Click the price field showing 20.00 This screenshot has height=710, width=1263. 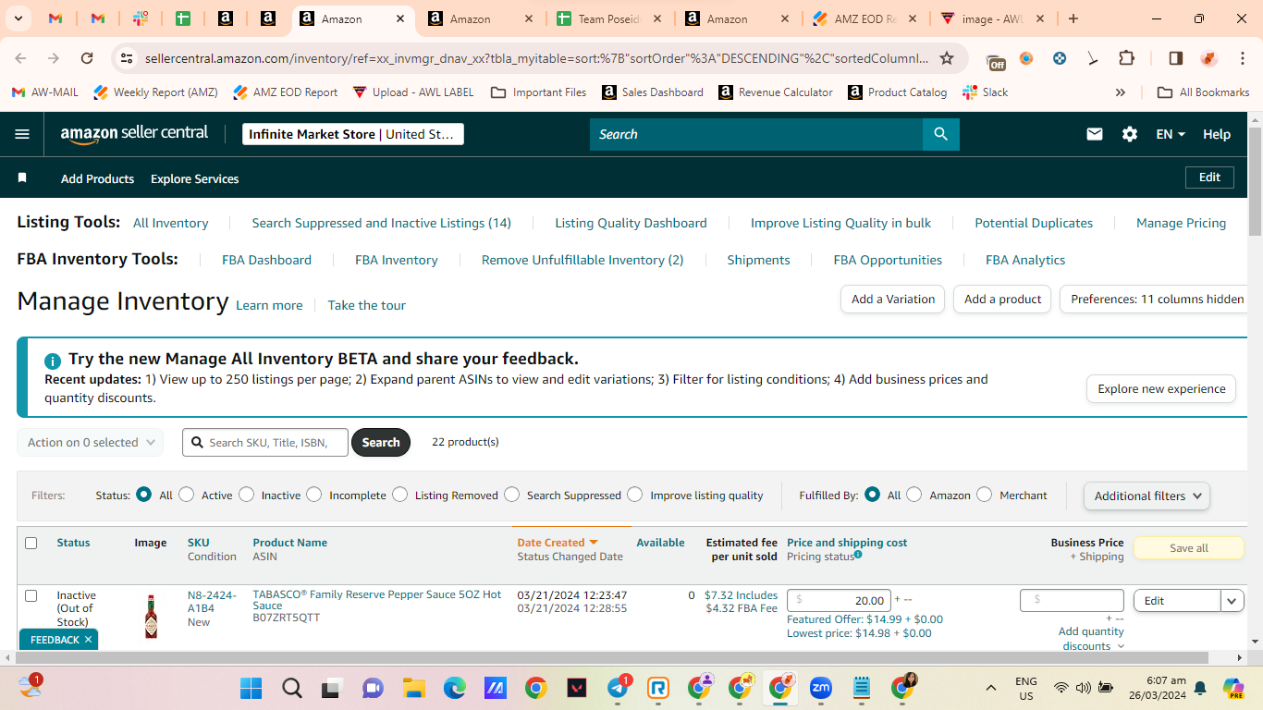(839, 601)
